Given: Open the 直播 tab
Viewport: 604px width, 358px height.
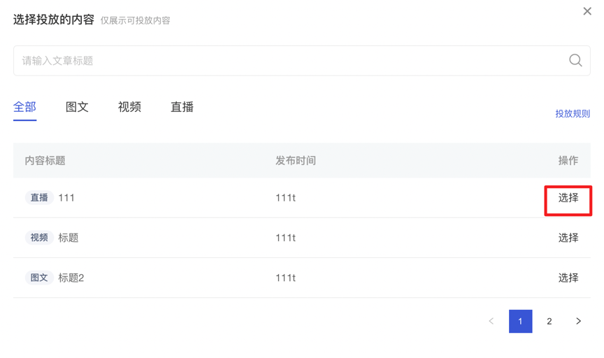Looking at the screenshot, I should click(182, 107).
